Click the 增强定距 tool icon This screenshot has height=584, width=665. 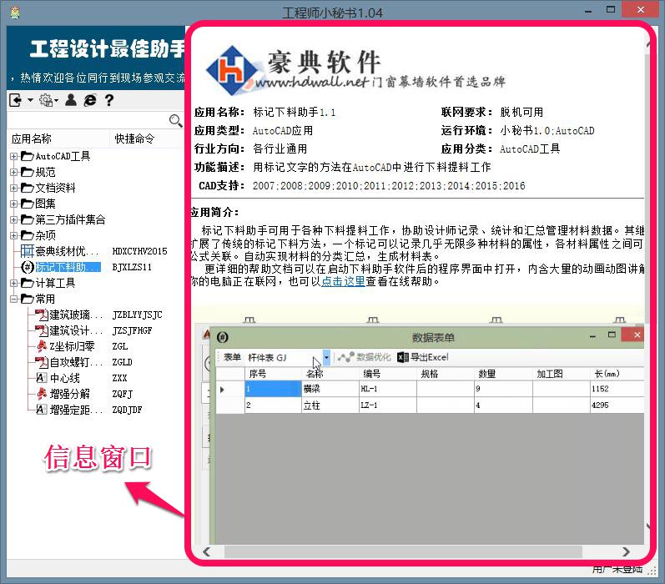(41, 410)
